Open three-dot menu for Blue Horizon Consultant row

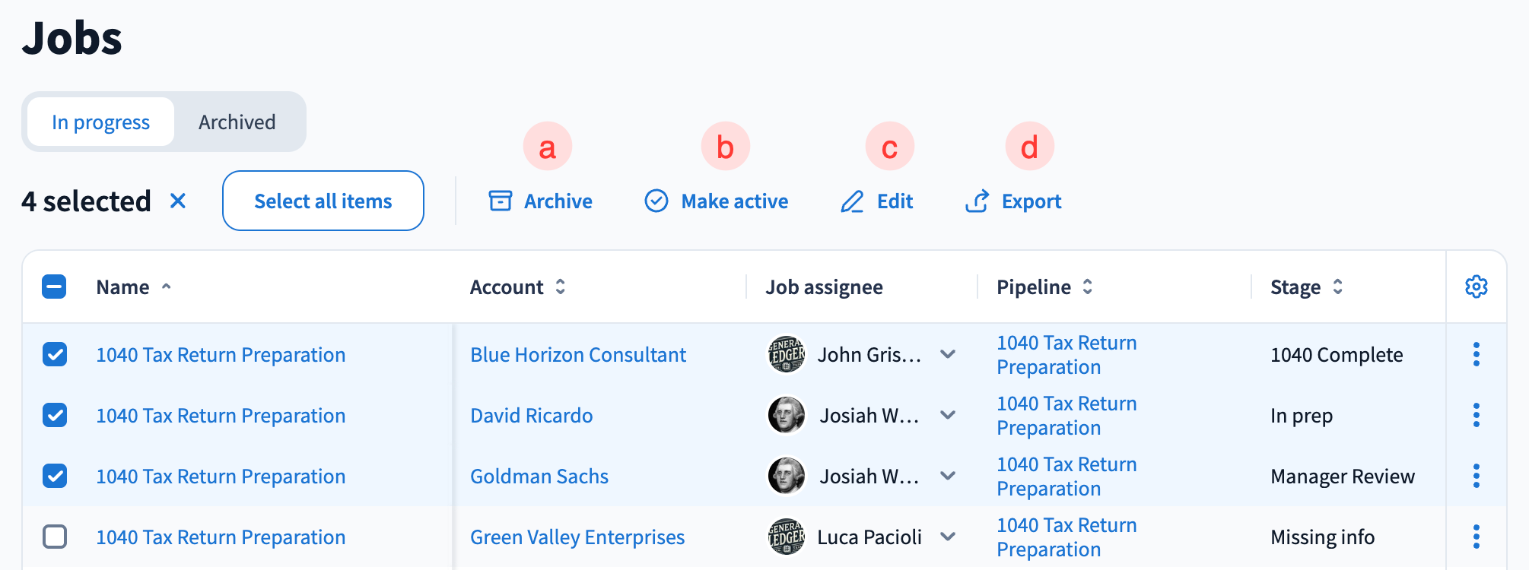(1476, 354)
